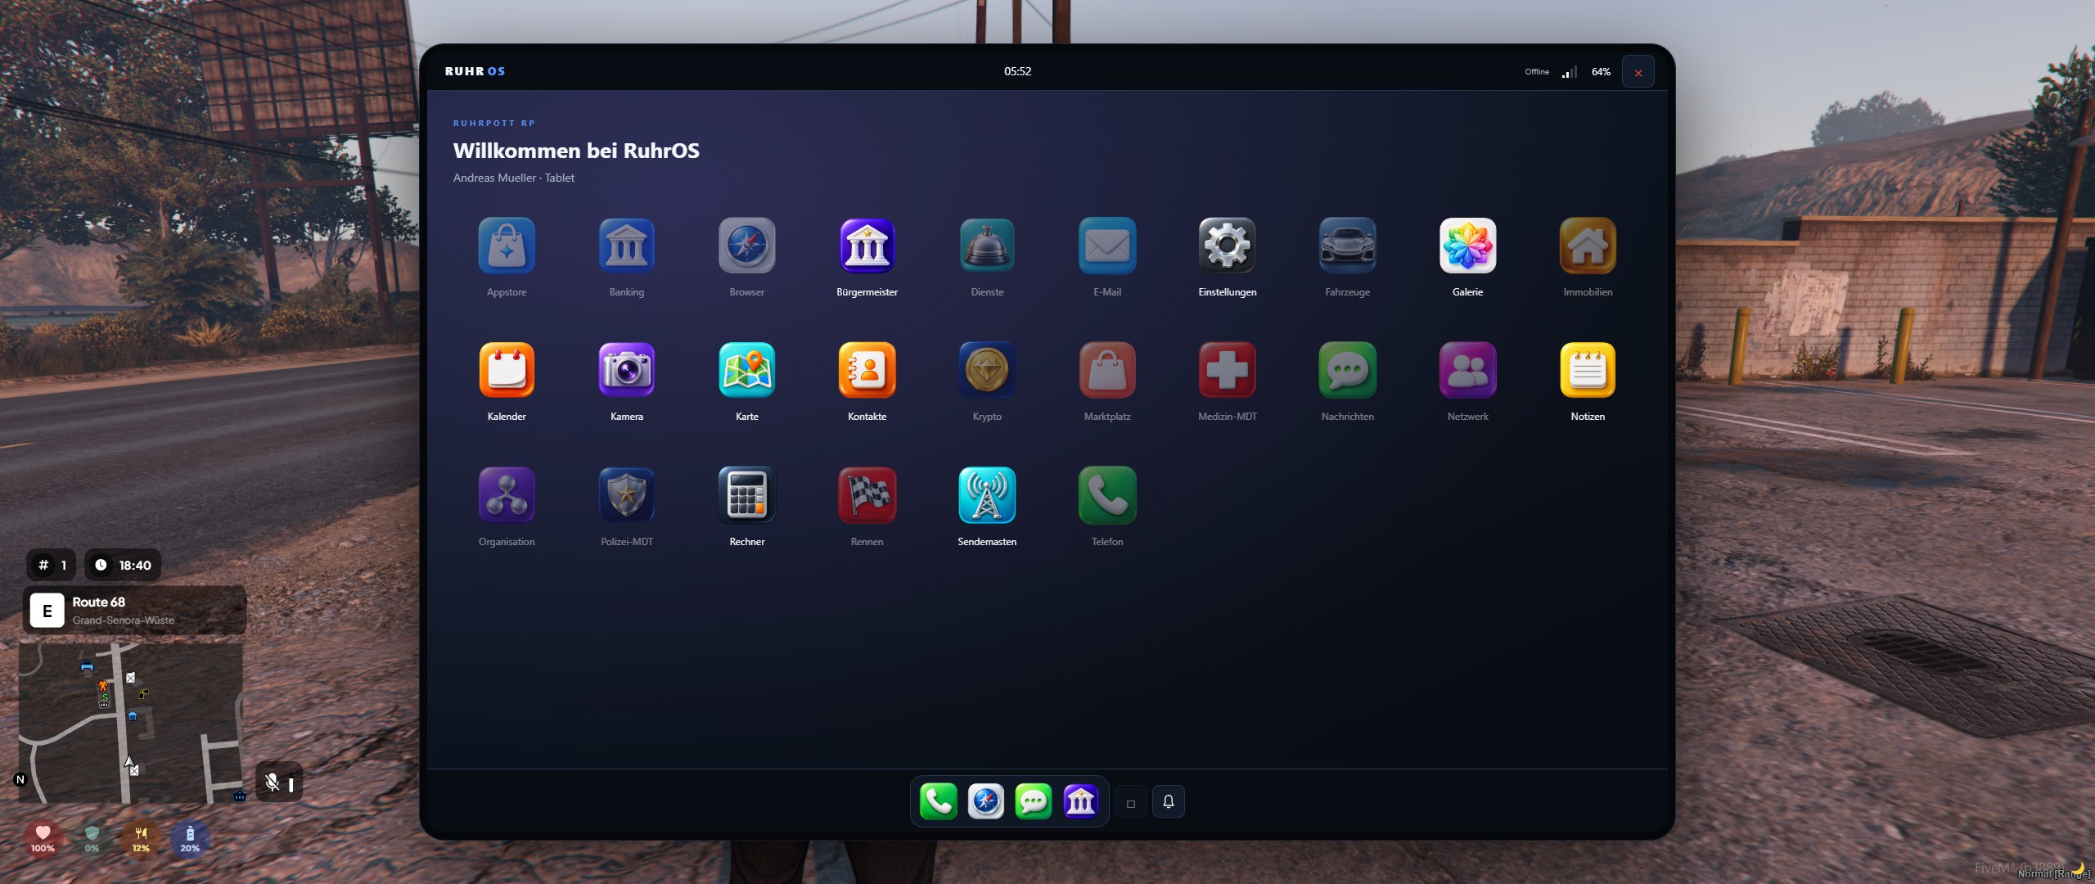The image size is (2095, 884).
Task: Open the Kalender app
Action: coord(507,370)
